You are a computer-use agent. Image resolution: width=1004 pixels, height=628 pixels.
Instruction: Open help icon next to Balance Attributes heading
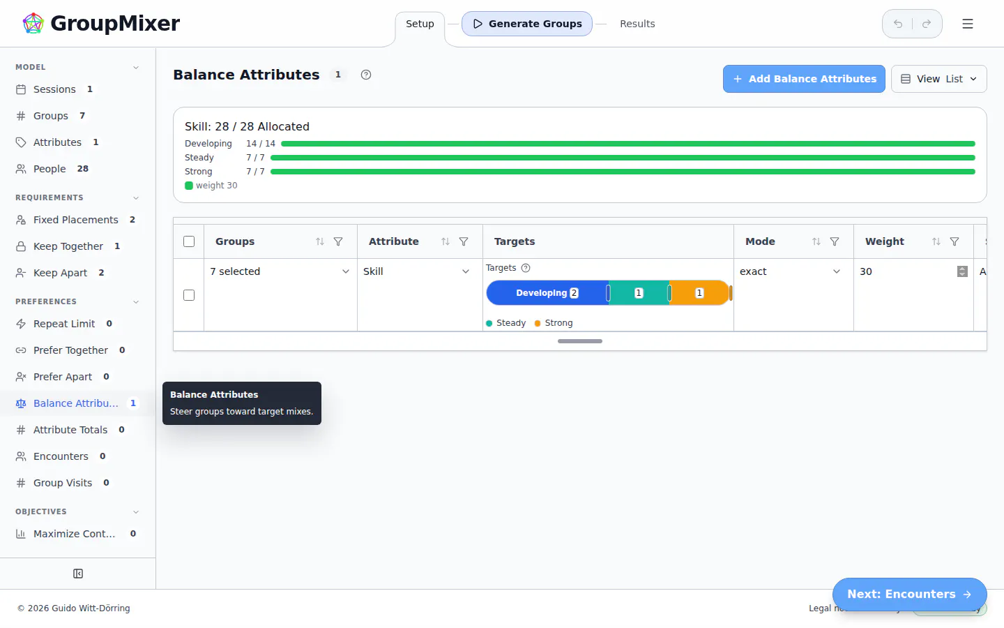(366, 75)
